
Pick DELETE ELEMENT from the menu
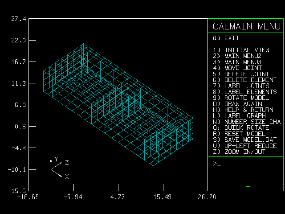pos(244,80)
